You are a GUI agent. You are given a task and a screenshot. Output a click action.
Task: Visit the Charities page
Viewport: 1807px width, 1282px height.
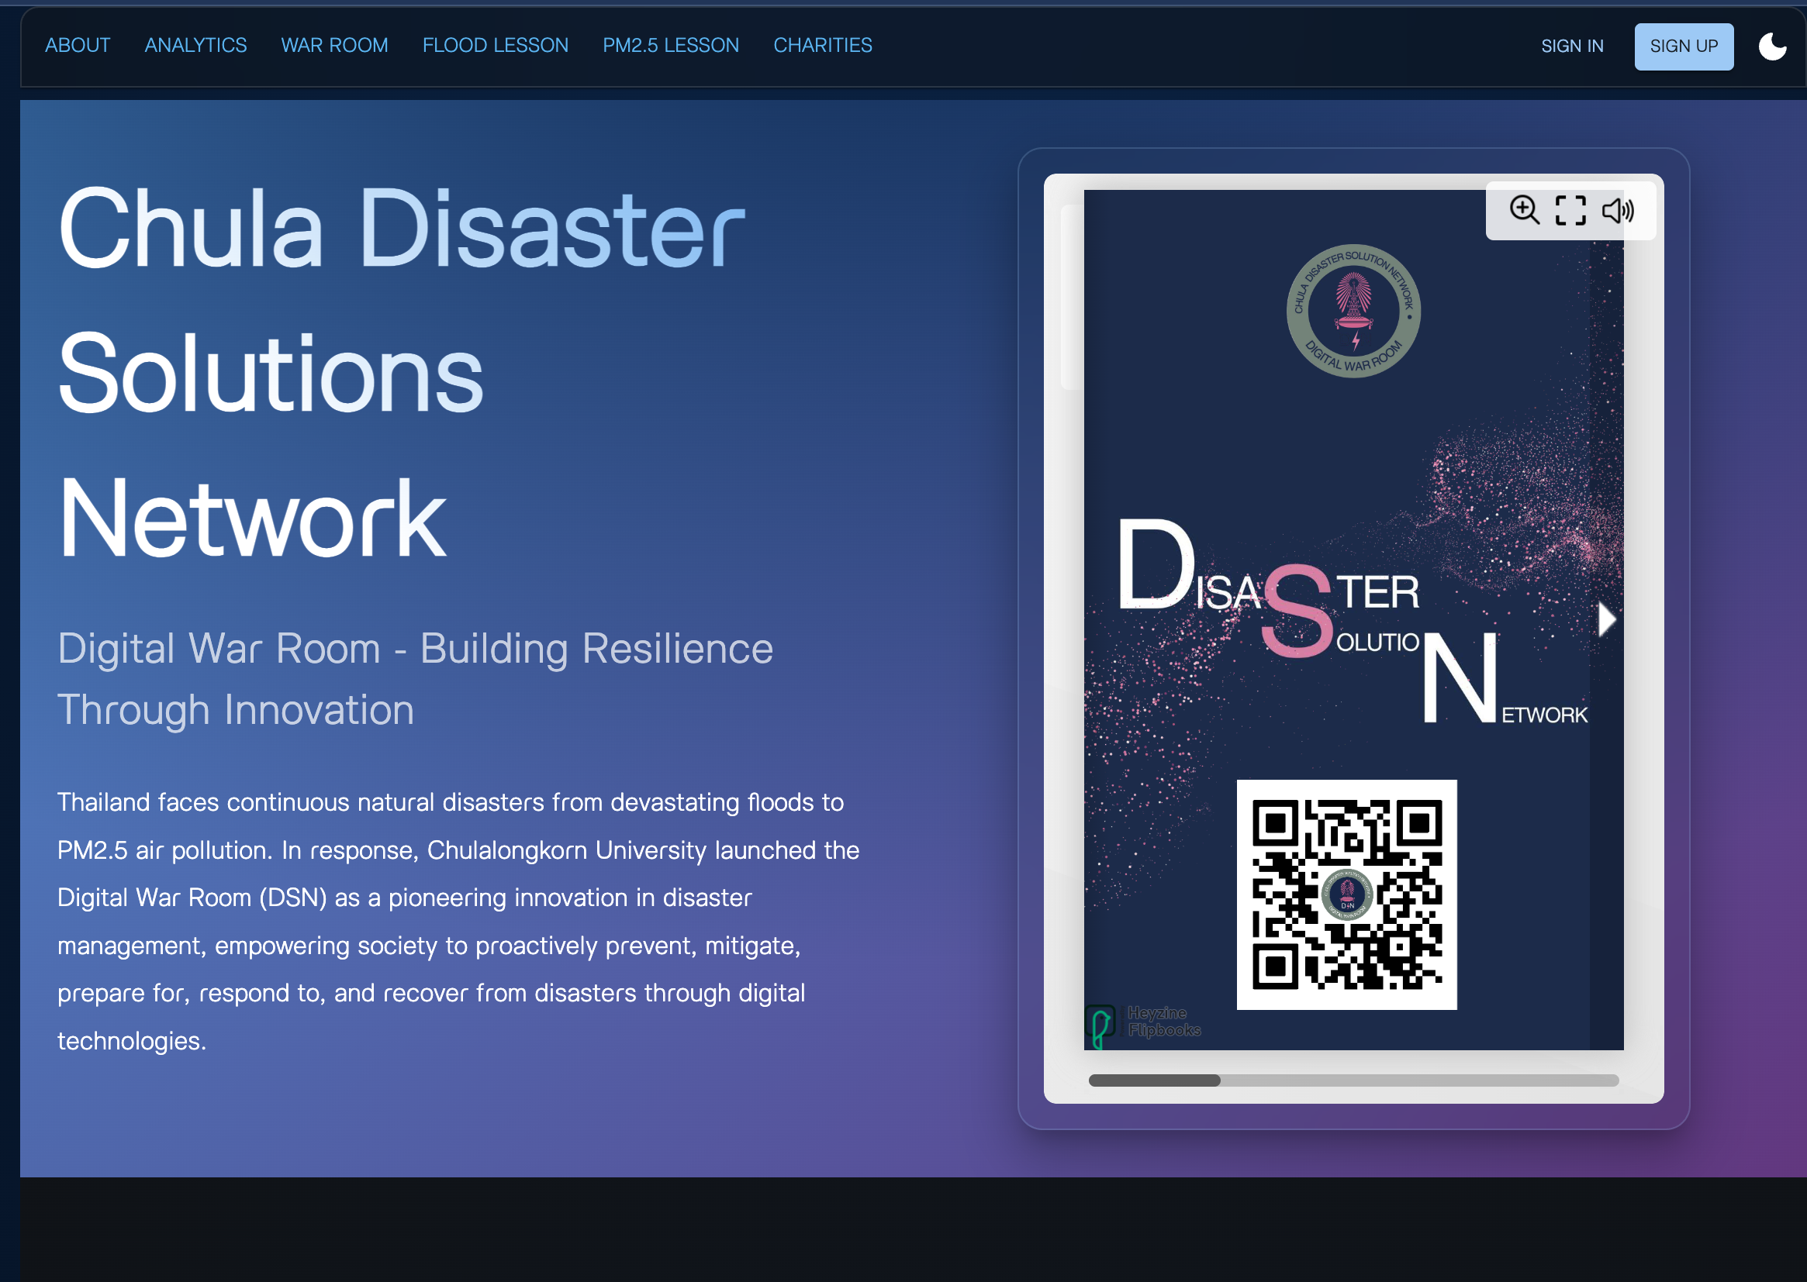click(x=822, y=46)
